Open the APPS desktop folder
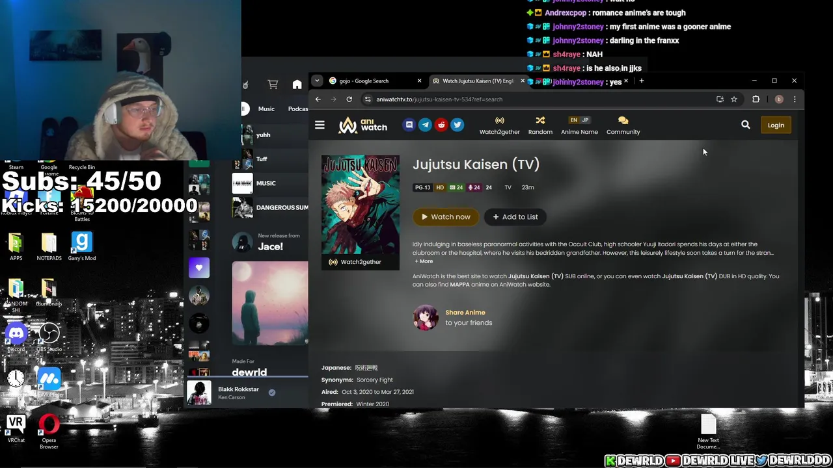Screen dimensions: 833x468 [16, 246]
